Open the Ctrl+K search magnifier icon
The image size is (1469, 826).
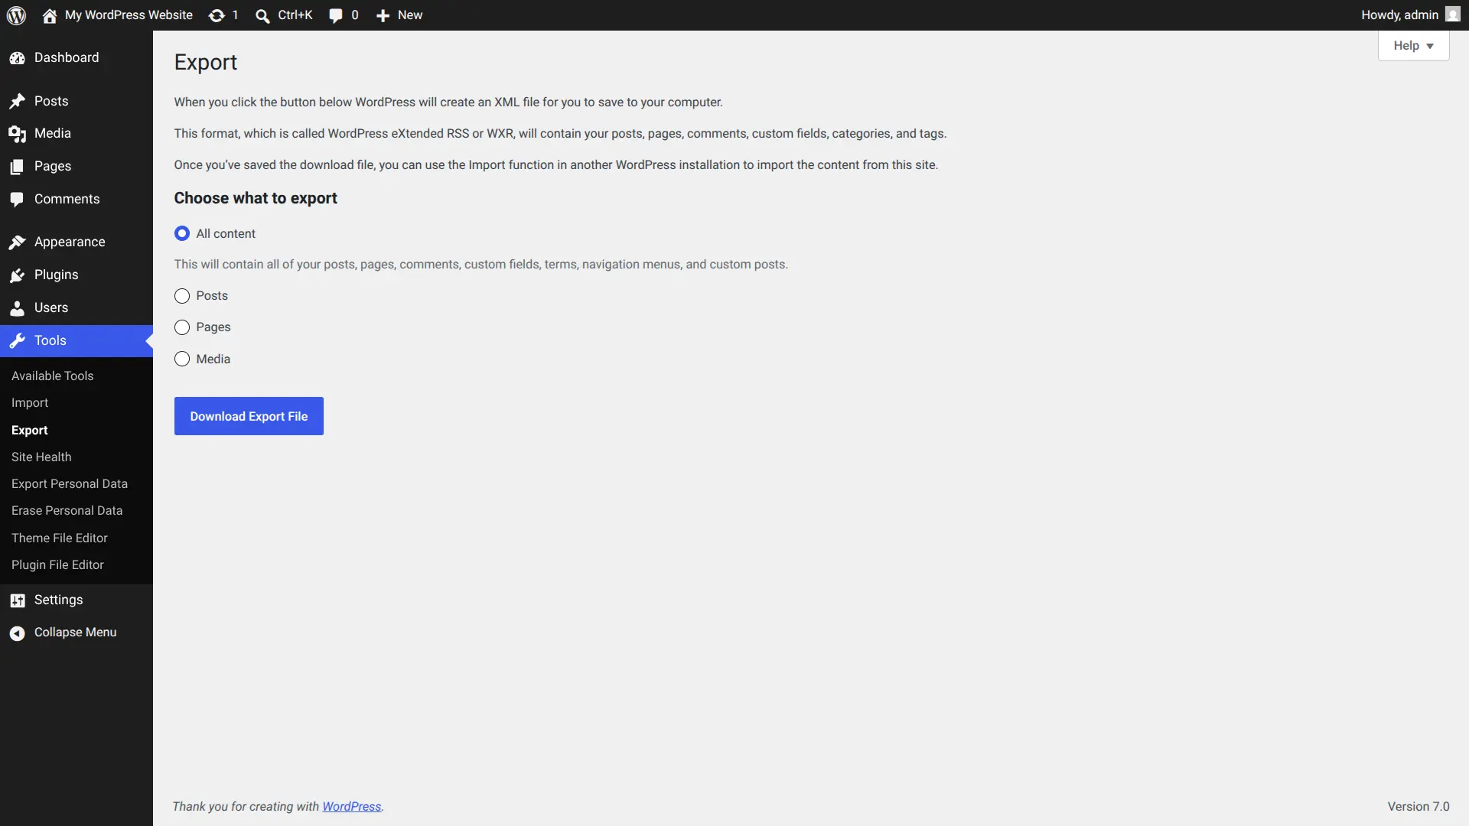pos(262,15)
